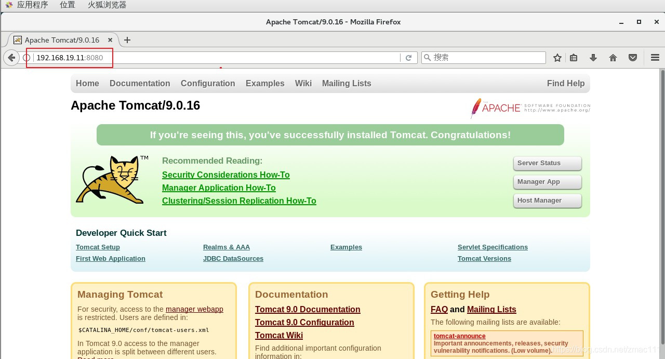Open Mailing Lists link under Getting Help
The height and width of the screenshot is (359, 665).
pyautogui.click(x=491, y=309)
